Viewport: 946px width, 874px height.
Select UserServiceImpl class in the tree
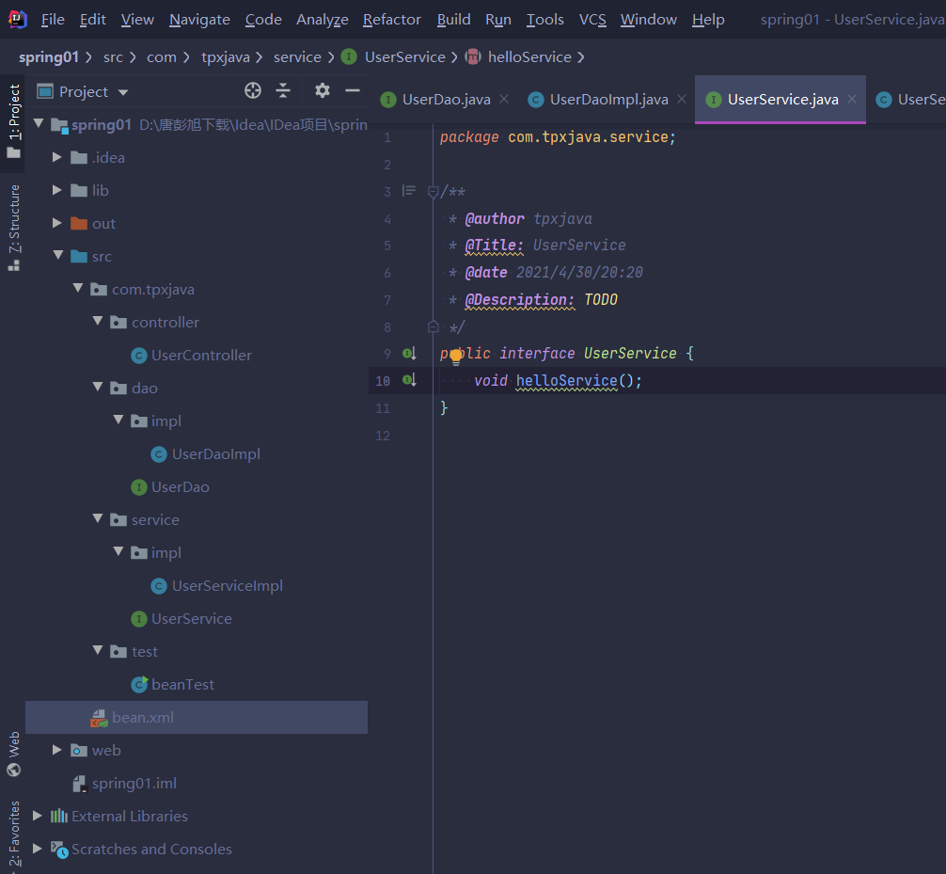point(227,585)
